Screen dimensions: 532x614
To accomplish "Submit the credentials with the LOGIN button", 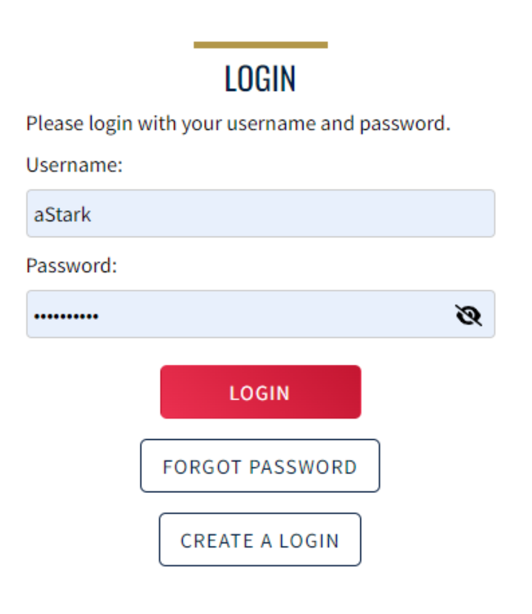I will point(260,392).
